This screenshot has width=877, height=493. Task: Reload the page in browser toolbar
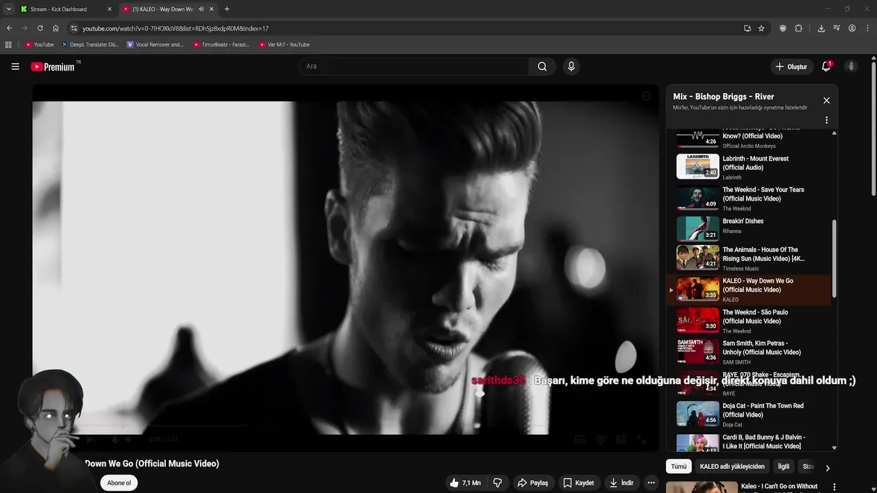40,28
